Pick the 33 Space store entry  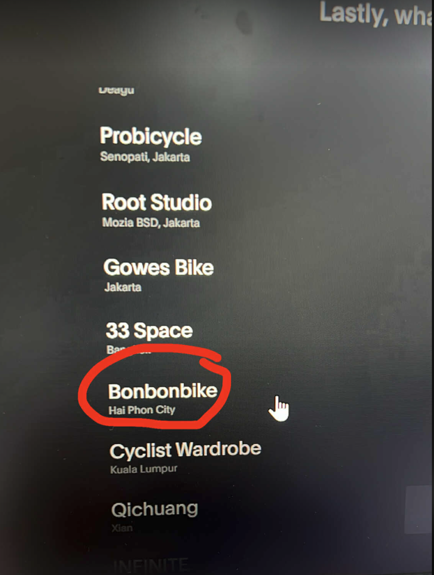click(x=149, y=331)
